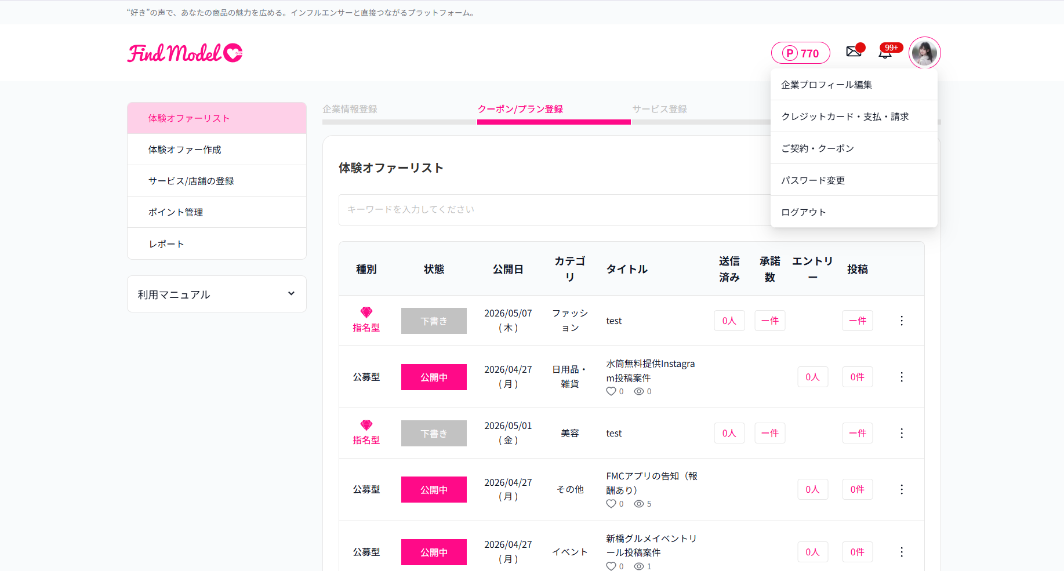Screen dimensions: 1064x571
Task: Click 送信済み 0人 in 2026/05/01 row
Action: click(x=729, y=433)
